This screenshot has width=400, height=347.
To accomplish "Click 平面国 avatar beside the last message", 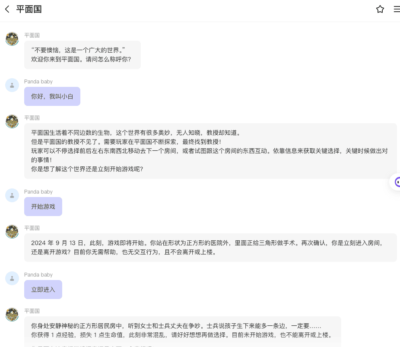I will coord(12,315).
